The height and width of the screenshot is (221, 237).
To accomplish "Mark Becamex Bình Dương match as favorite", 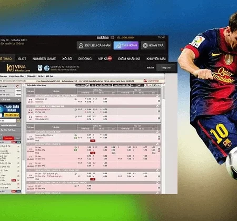I will pyautogui.click(x=159, y=136).
